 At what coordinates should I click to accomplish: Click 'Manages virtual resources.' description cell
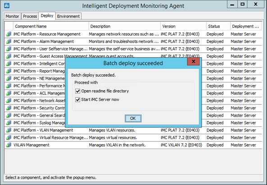[113, 138]
